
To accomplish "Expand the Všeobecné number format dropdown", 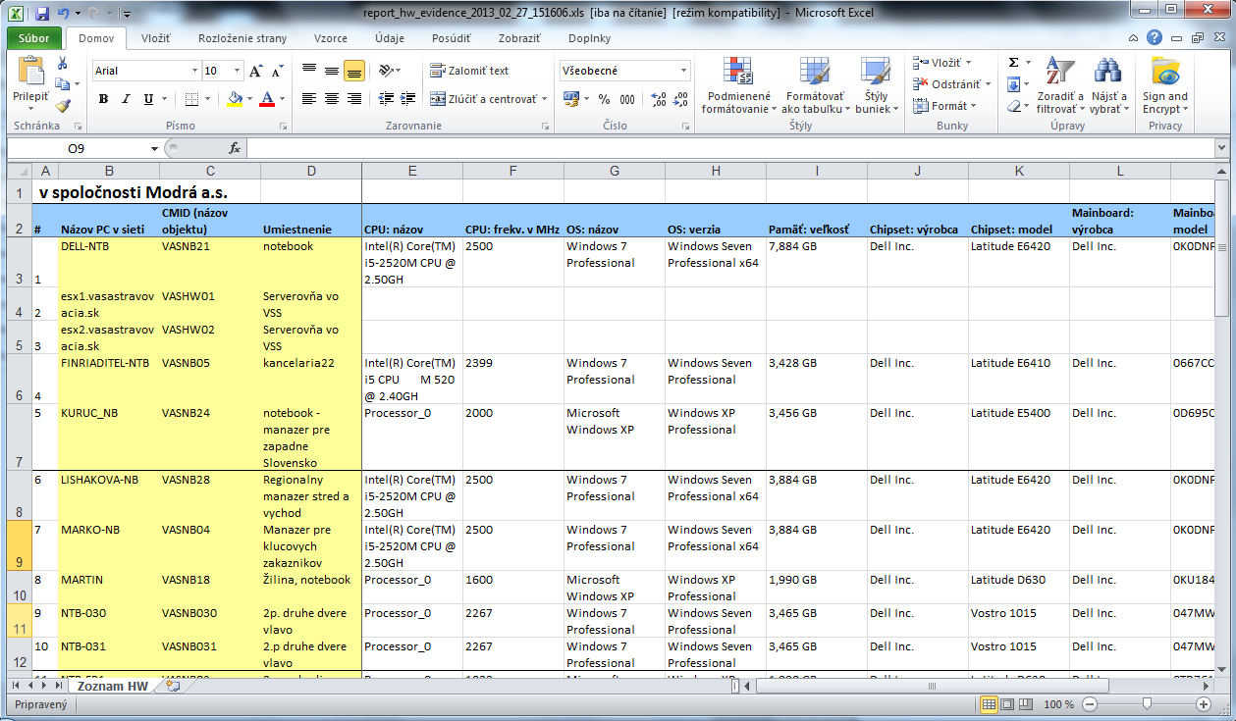I will click(x=684, y=71).
